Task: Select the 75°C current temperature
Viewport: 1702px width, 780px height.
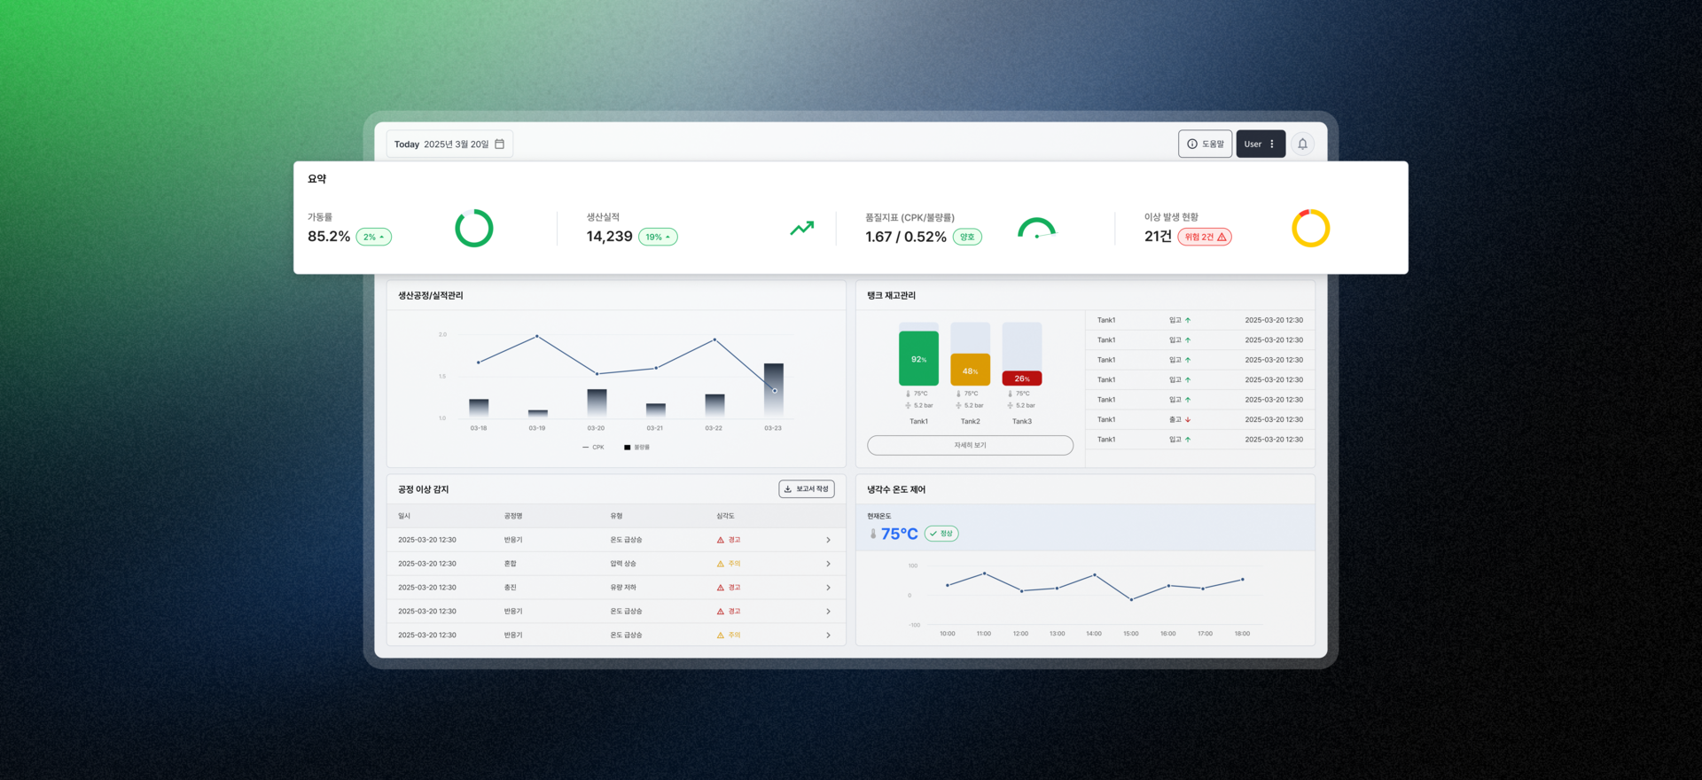Action: [x=900, y=534]
